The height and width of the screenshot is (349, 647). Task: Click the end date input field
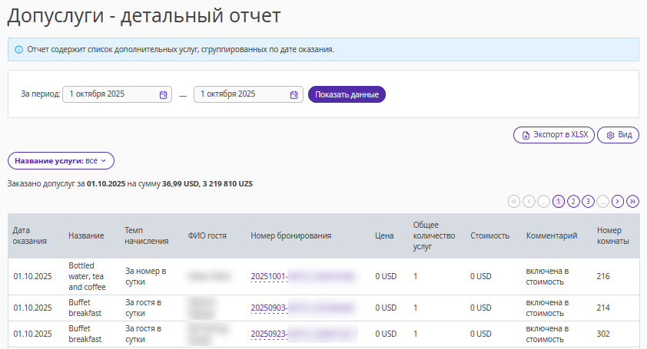pyautogui.click(x=241, y=94)
